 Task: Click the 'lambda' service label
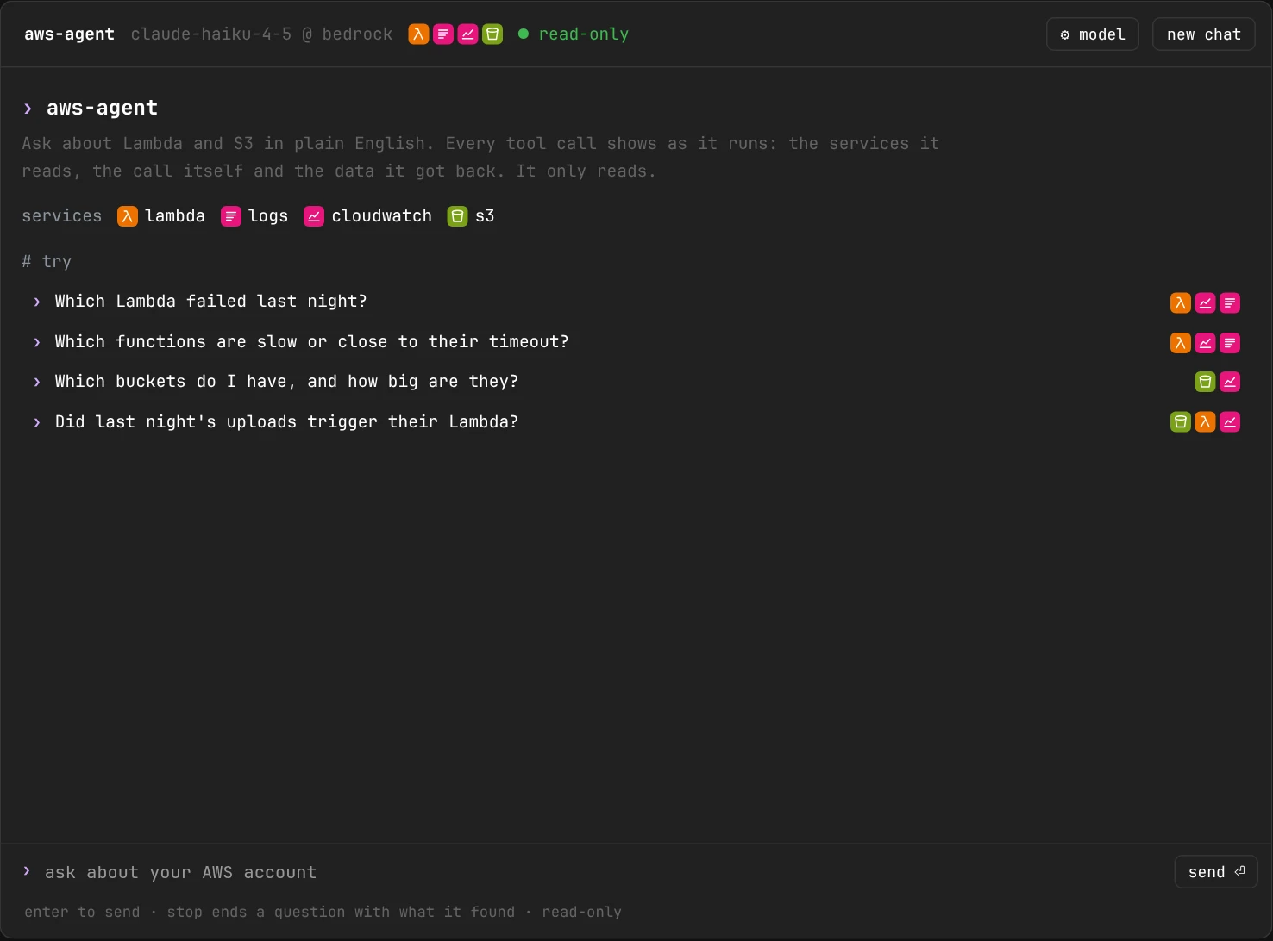175,216
